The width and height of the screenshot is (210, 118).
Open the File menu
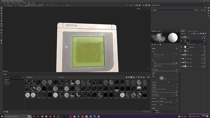(x=1, y=3)
